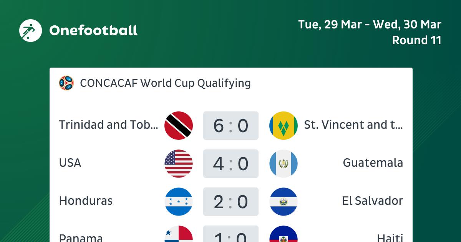
Task: Click the Tue, 29 Mar date range
Action: point(370,25)
